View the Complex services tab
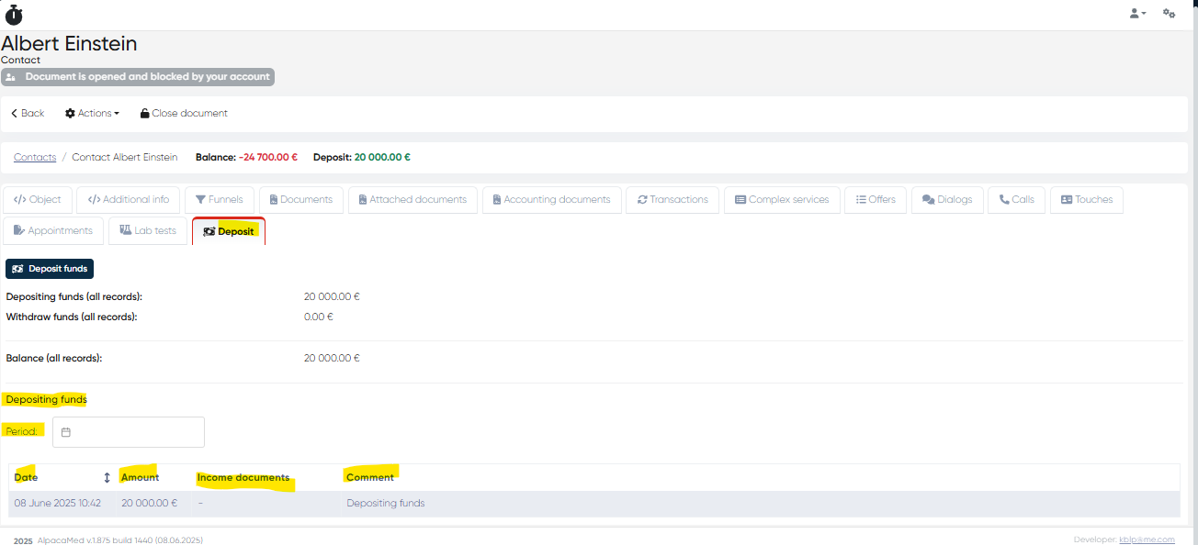 point(781,200)
